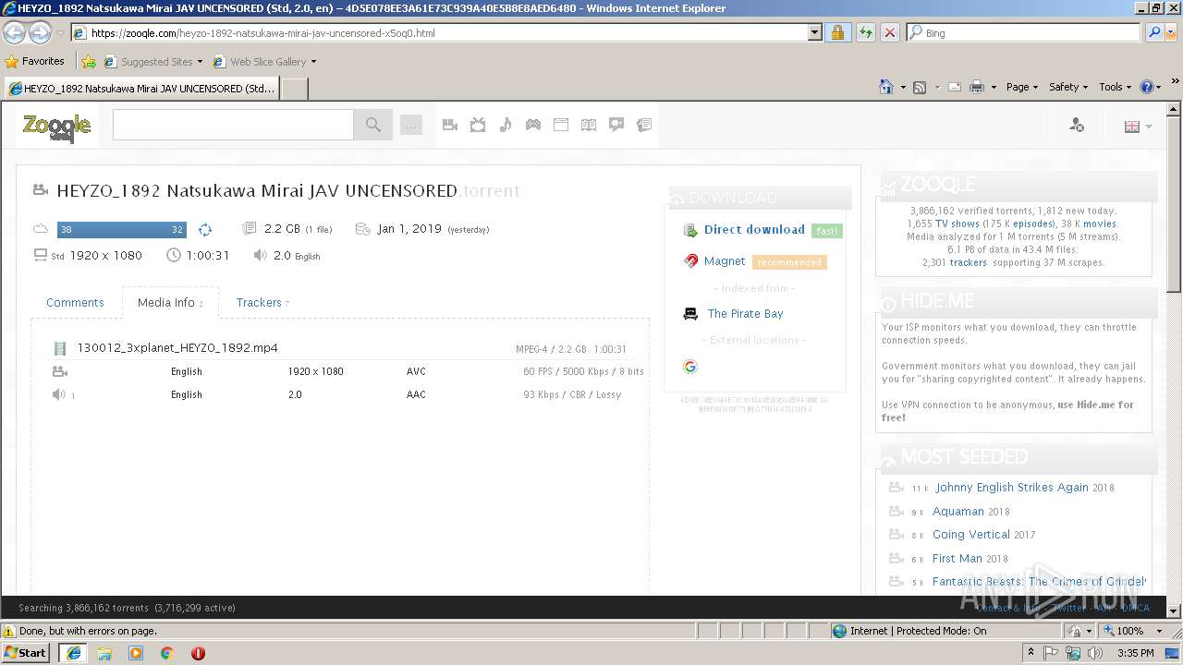Click the Zooqle logo

(x=56, y=126)
